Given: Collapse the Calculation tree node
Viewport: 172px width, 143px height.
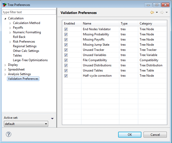Looking at the screenshot, I should click(5, 18).
